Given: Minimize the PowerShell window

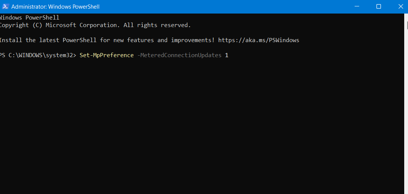Looking at the screenshot, I should [x=356, y=7].
